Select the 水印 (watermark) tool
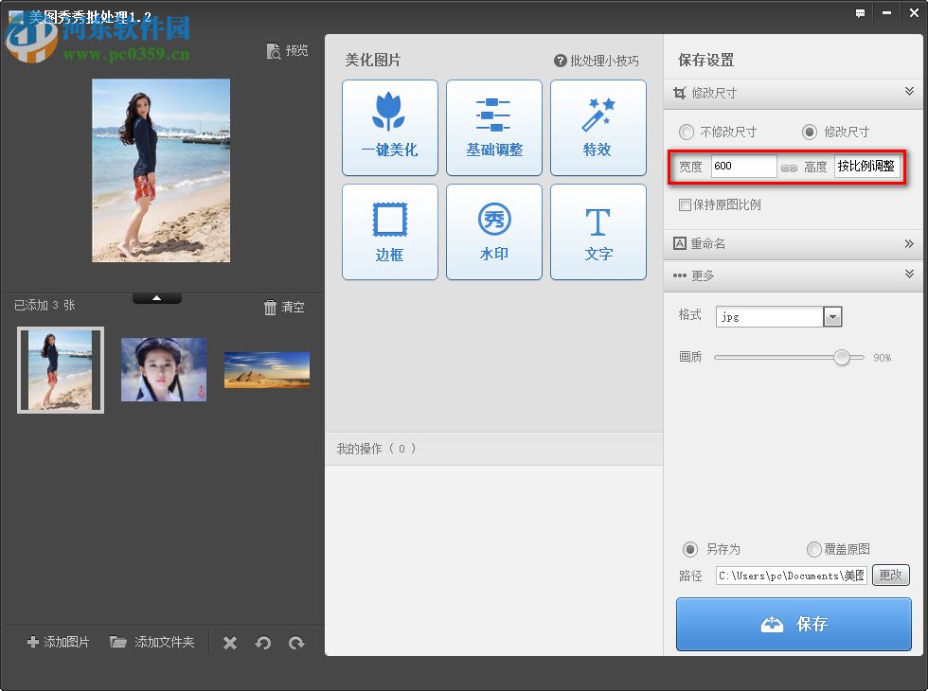928x691 pixels. click(x=493, y=231)
